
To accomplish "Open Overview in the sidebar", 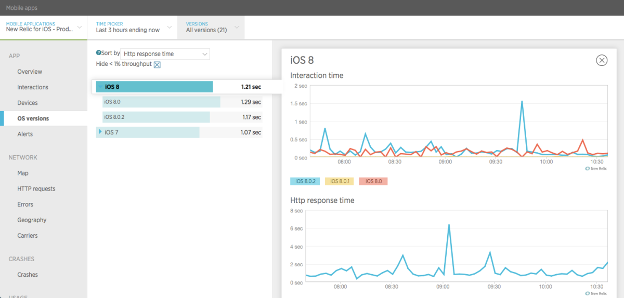I will 30,72.
